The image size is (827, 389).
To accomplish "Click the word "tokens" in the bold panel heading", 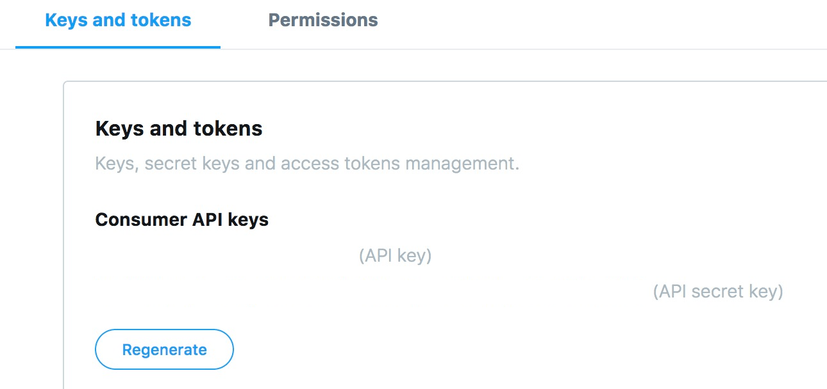I will pos(231,129).
